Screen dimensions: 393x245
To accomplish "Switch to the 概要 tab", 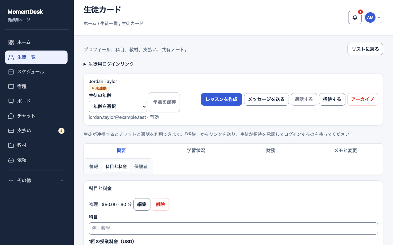I will click(x=121, y=151).
